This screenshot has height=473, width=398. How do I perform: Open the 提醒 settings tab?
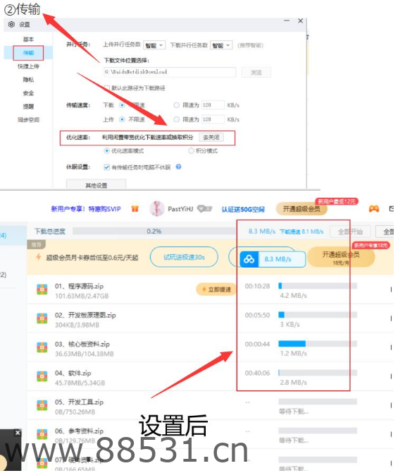(x=28, y=106)
